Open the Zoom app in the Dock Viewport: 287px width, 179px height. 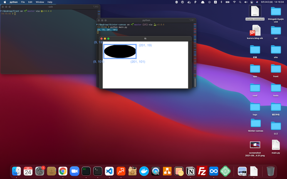[74, 172]
